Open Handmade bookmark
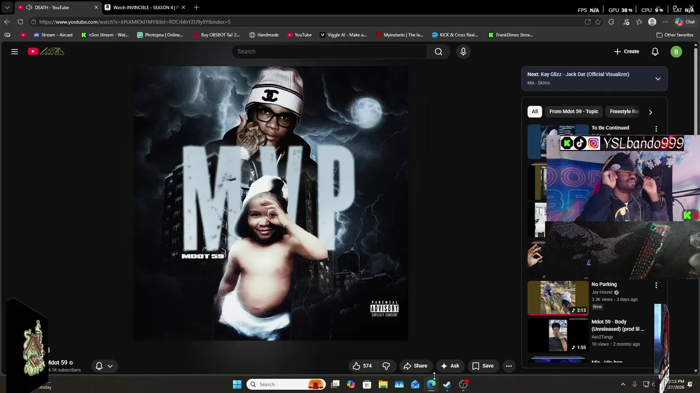 coord(264,35)
